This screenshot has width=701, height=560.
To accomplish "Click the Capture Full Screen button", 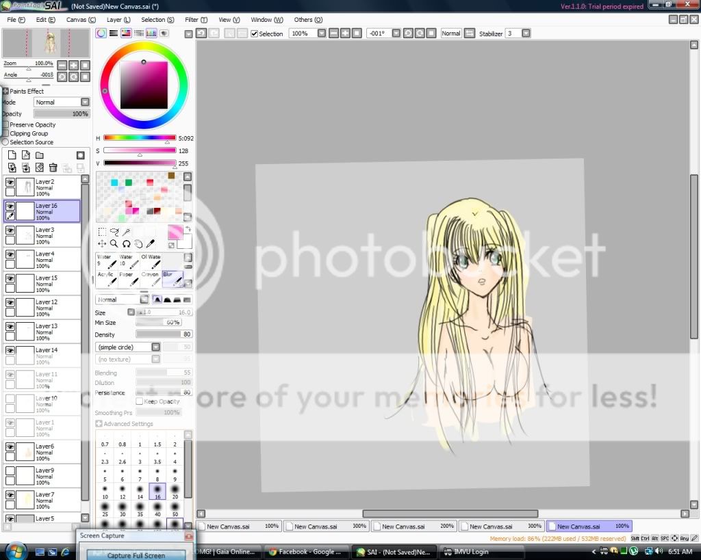I will [136, 555].
